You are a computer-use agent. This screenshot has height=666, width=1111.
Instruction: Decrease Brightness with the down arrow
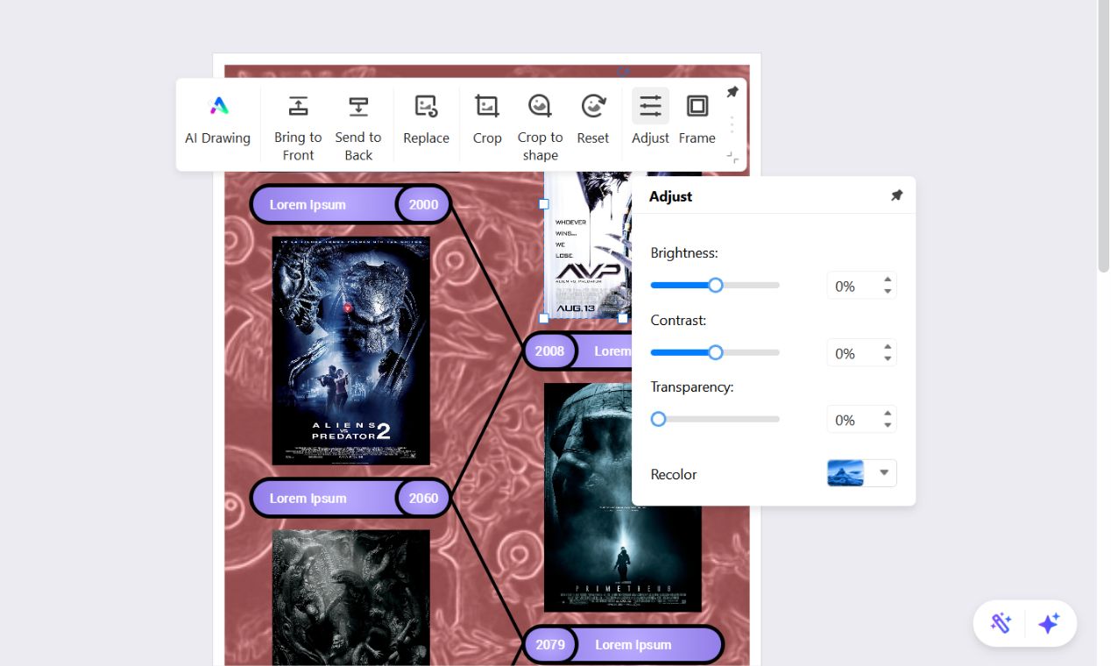pyautogui.click(x=888, y=292)
